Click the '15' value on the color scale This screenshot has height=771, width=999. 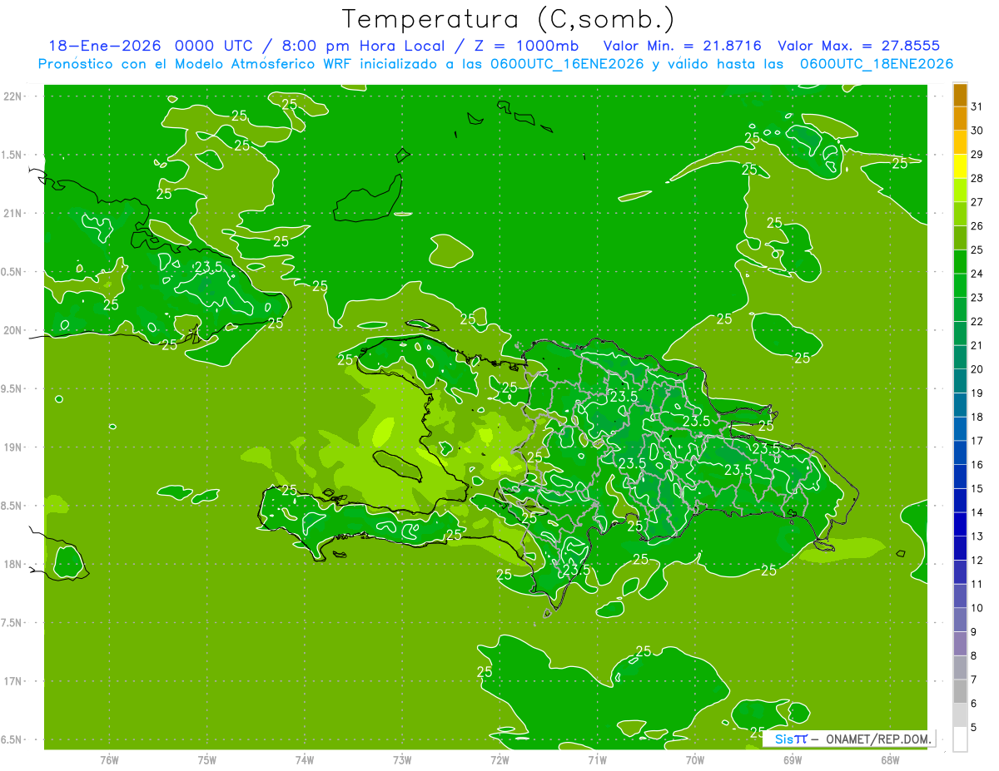[x=977, y=488]
